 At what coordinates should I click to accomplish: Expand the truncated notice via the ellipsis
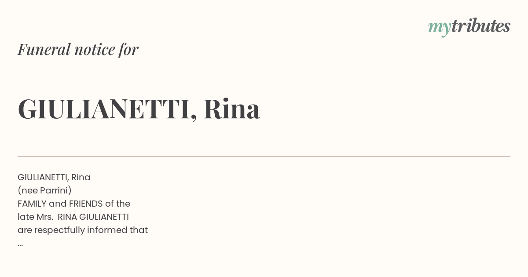coord(20,245)
